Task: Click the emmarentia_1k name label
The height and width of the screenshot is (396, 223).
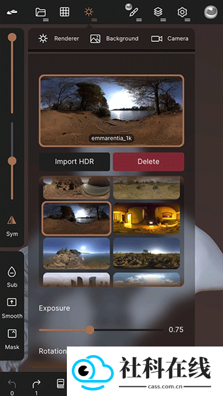Action: click(x=111, y=139)
